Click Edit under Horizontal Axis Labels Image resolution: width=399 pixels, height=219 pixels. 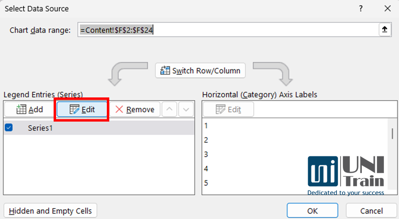click(x=228, y=110)
